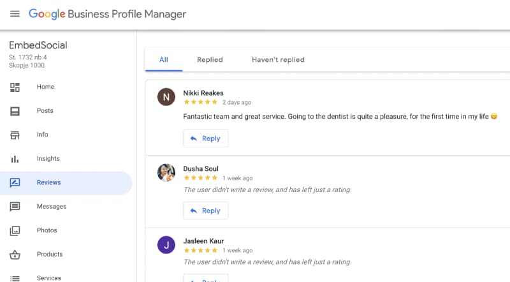The height and width of the screenshot is (282, 510).
Task: Click Jasleen Kaur's 'didn't write a review' note
Action: pyautogui.click(x=267, y=262)
